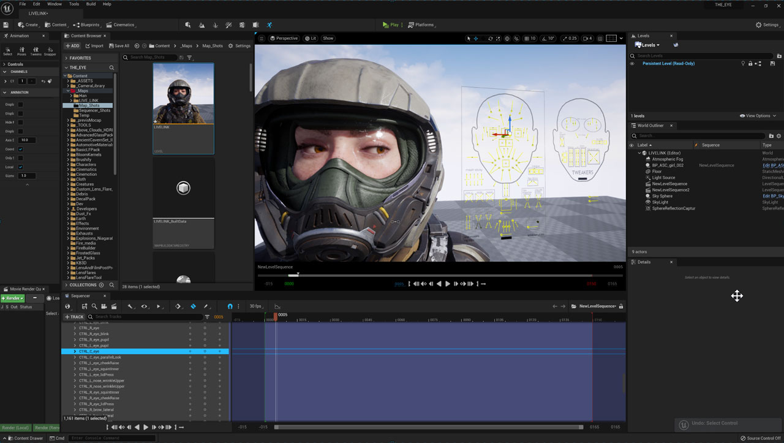Activate the Animation mode running-figure icon

pos(269,25)
